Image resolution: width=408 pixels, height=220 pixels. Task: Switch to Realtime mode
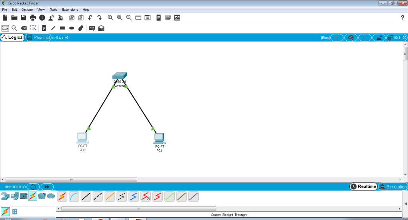click(x=363, y=186)
